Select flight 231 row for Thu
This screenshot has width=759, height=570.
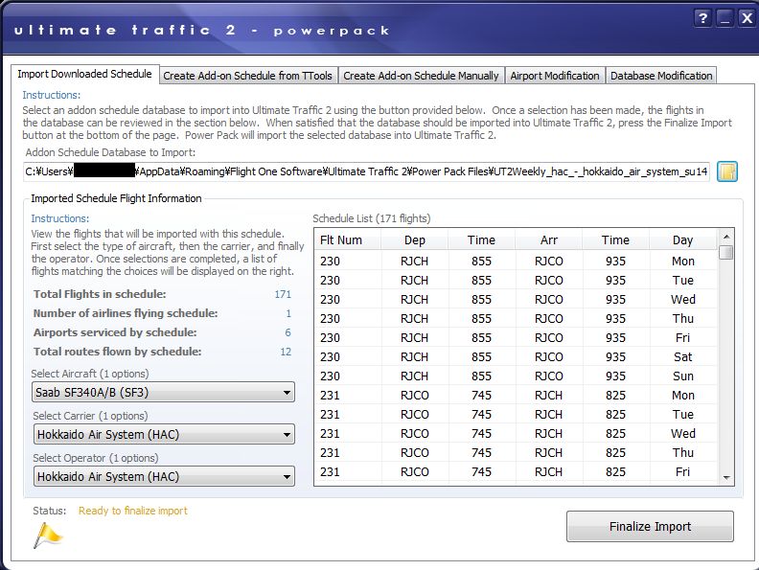516,453
